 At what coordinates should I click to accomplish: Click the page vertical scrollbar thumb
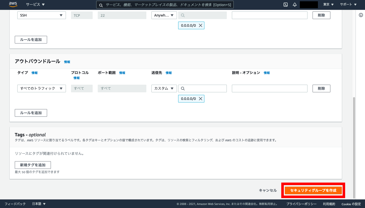pos(354,147)
